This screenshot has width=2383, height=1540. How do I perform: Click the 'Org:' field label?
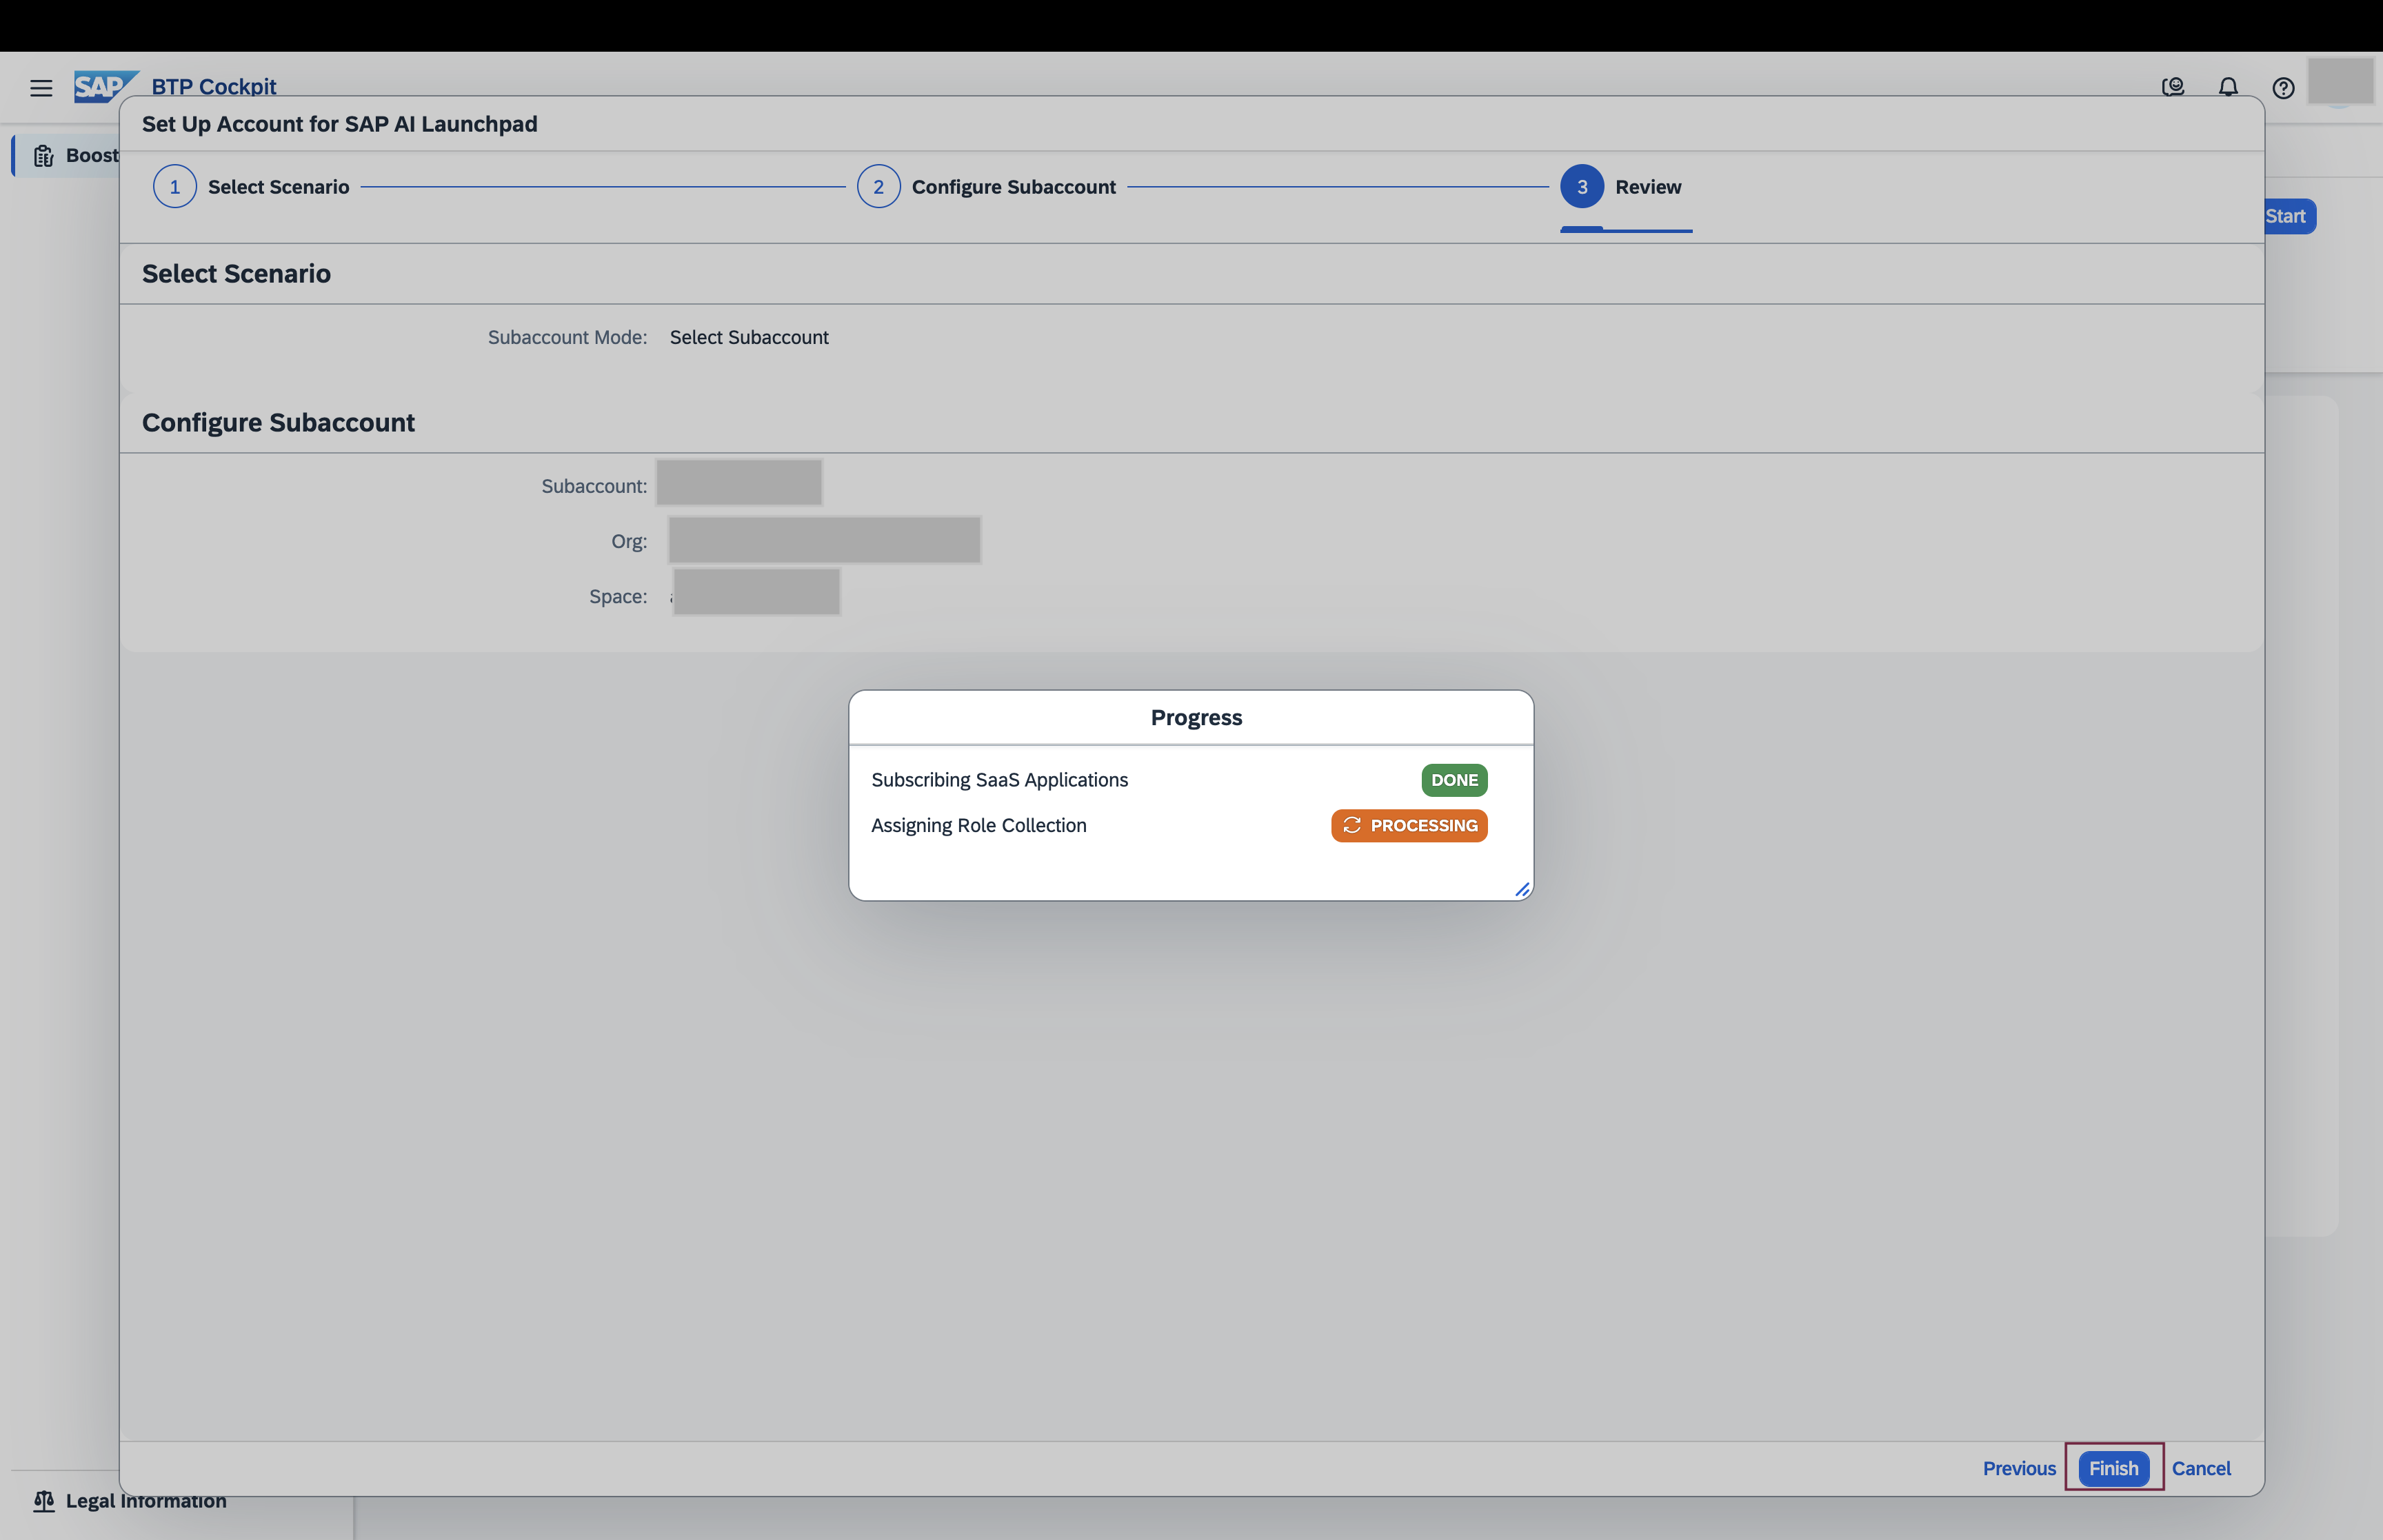[629, 541]
